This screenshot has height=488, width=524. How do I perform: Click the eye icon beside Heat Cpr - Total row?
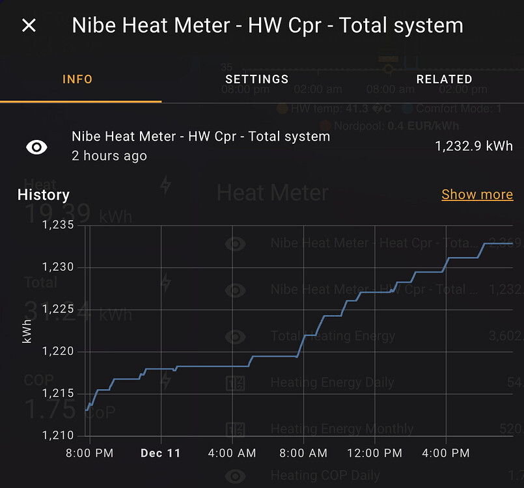tap(236, 243)
